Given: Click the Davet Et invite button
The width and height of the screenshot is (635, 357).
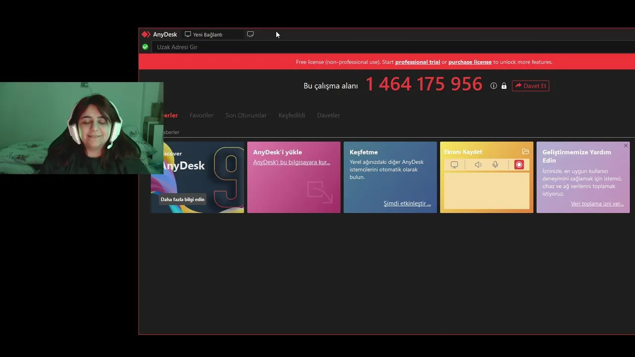Looking at the screenshot, I should click(530, 86).
